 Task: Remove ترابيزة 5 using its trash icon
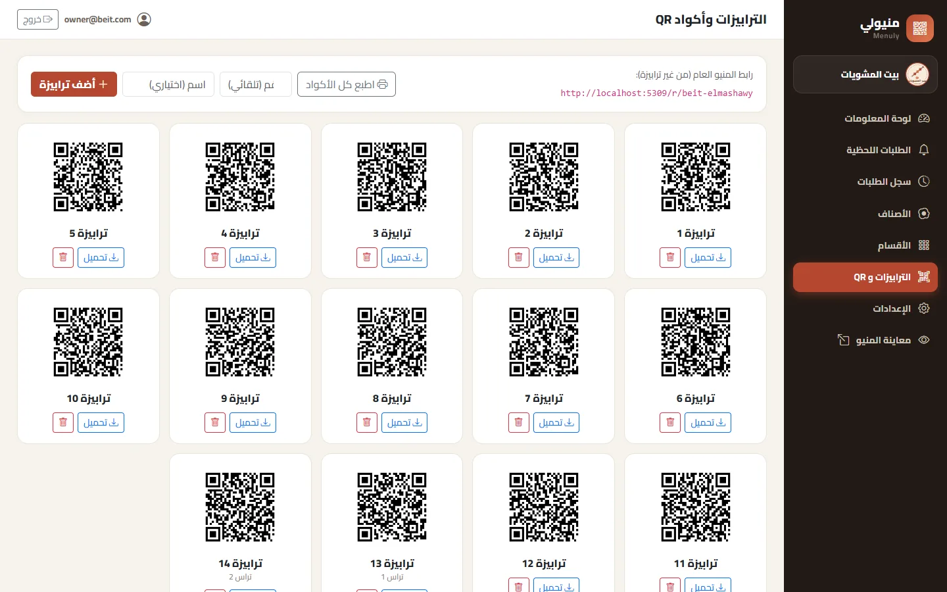point(63,257)
